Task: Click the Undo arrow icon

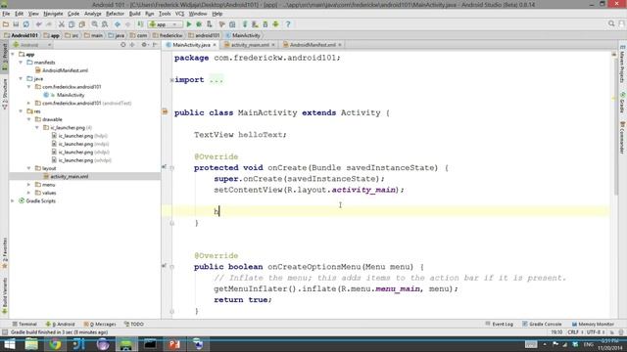Action: 39,24
